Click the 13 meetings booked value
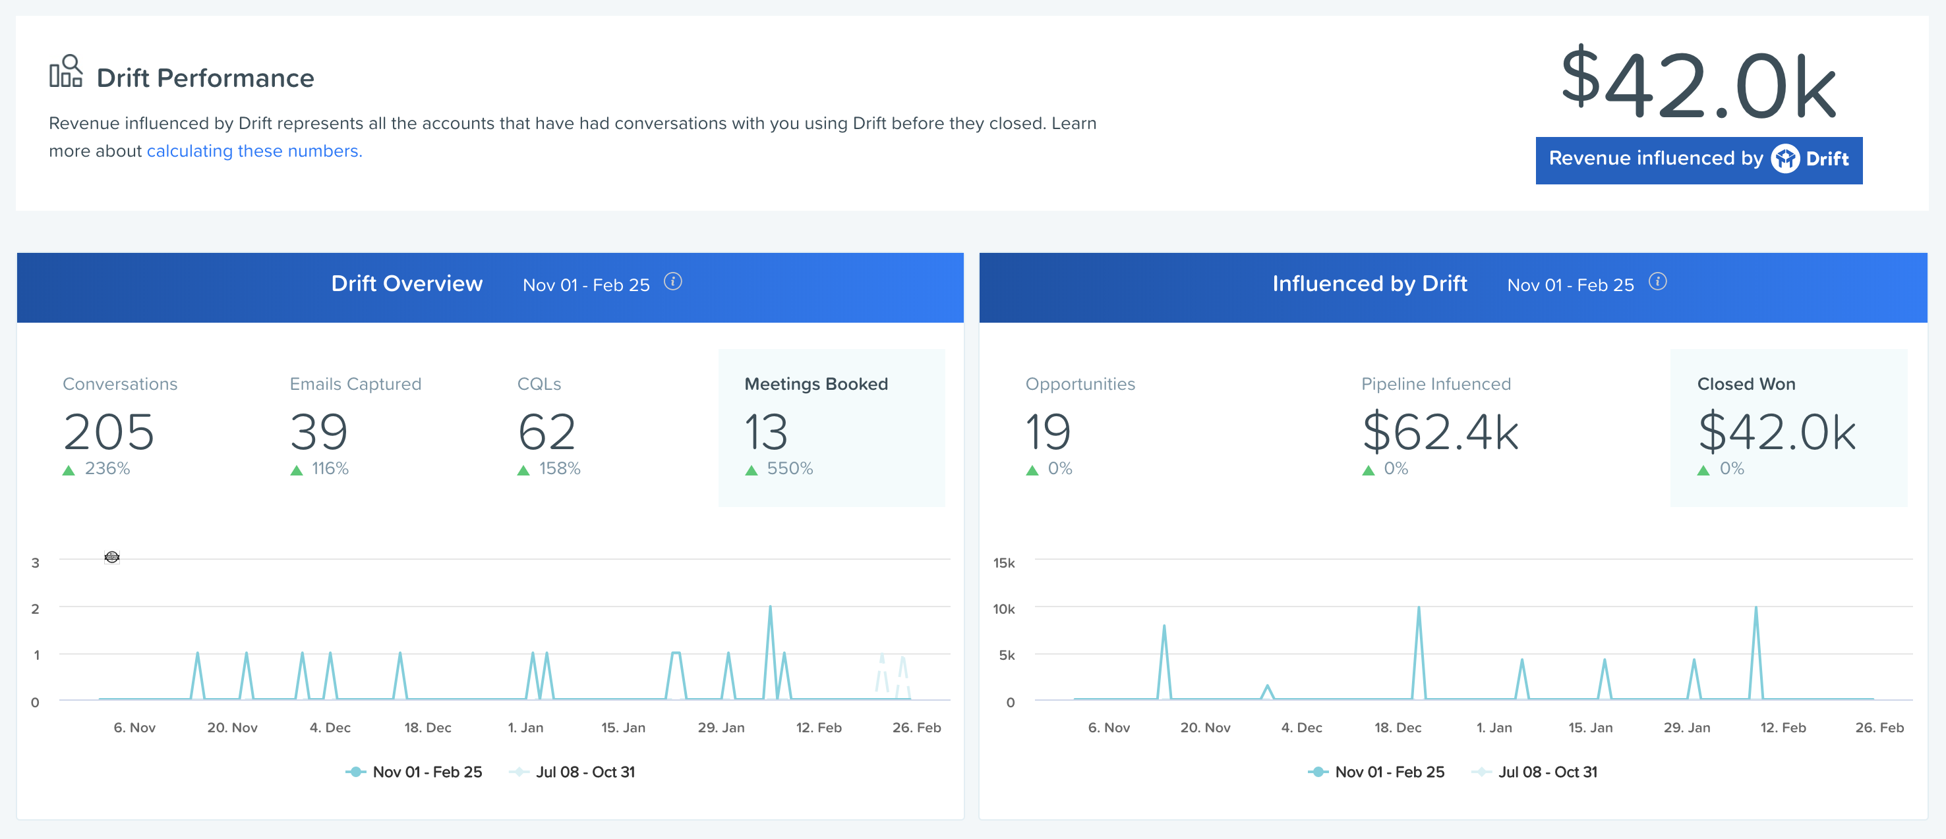Viewport: 1946px width, 839px height. coord(766,431)
